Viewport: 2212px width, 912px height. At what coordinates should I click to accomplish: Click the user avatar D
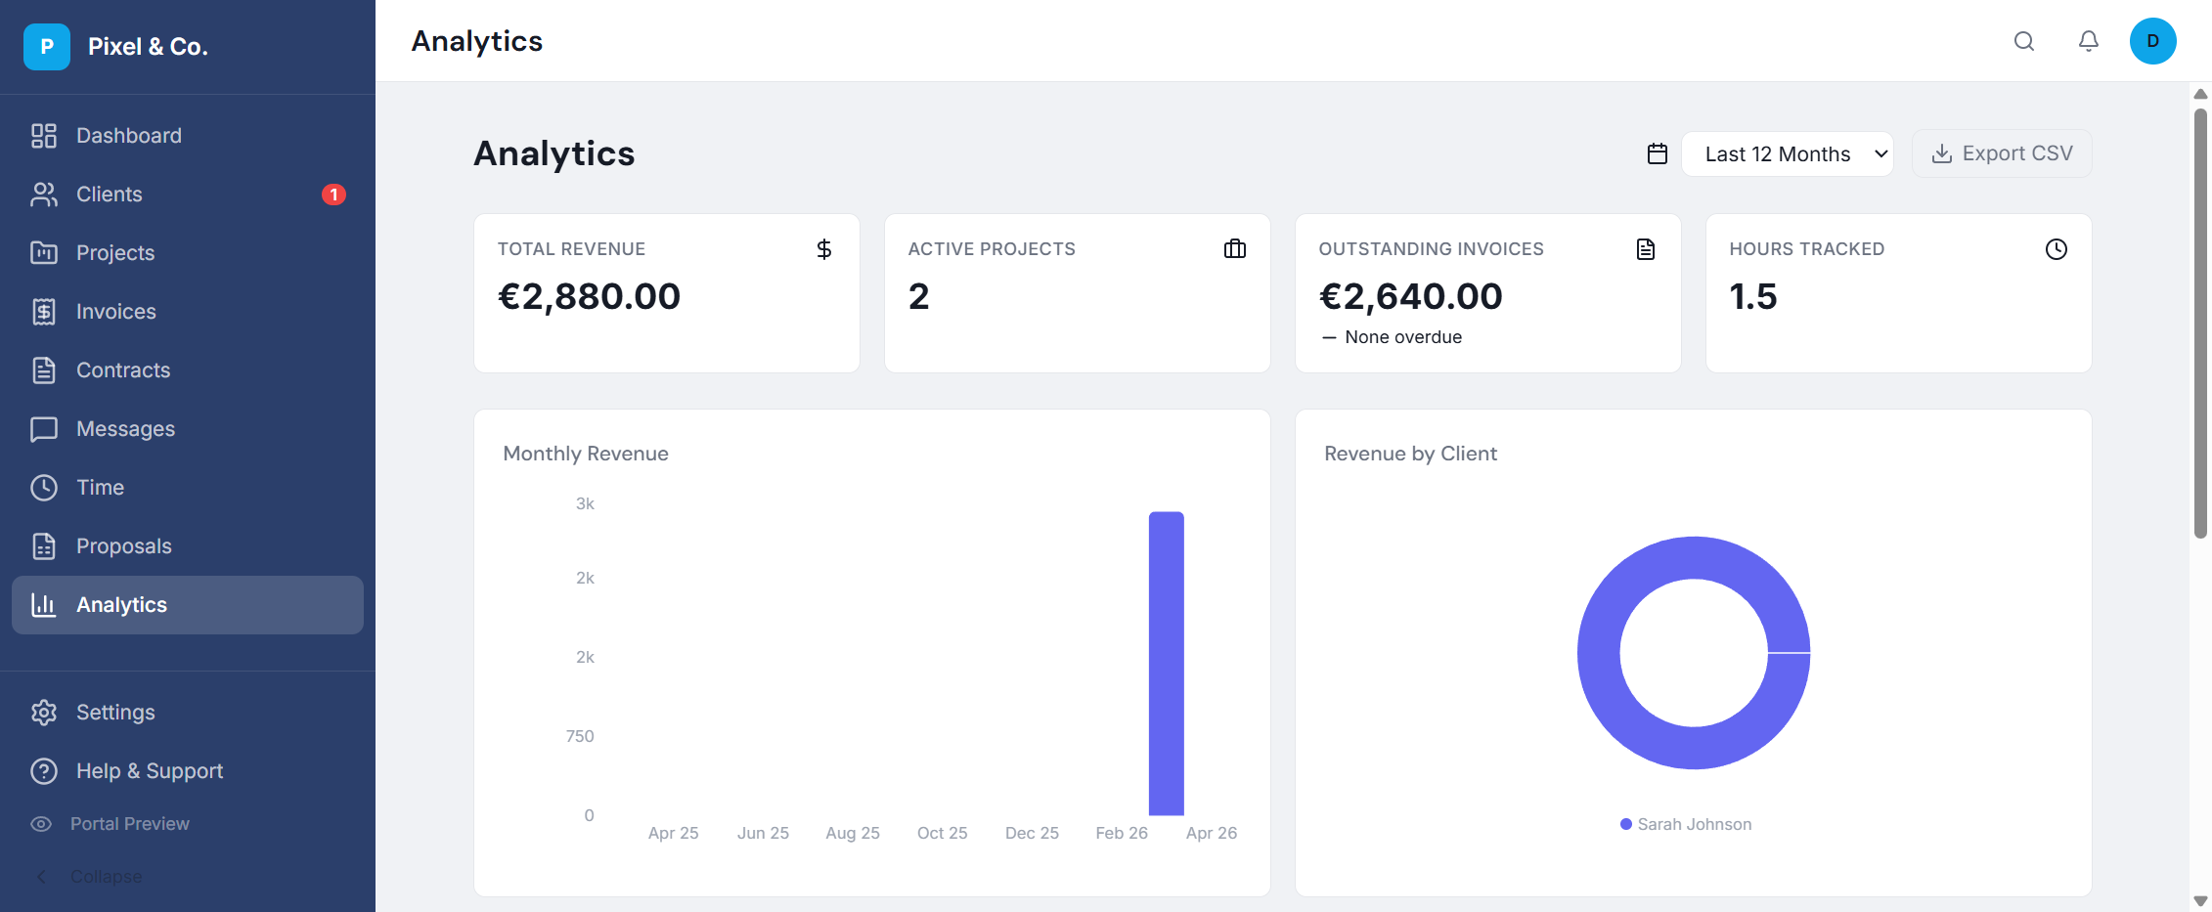pyautogui.click(x=2152, y=41)
